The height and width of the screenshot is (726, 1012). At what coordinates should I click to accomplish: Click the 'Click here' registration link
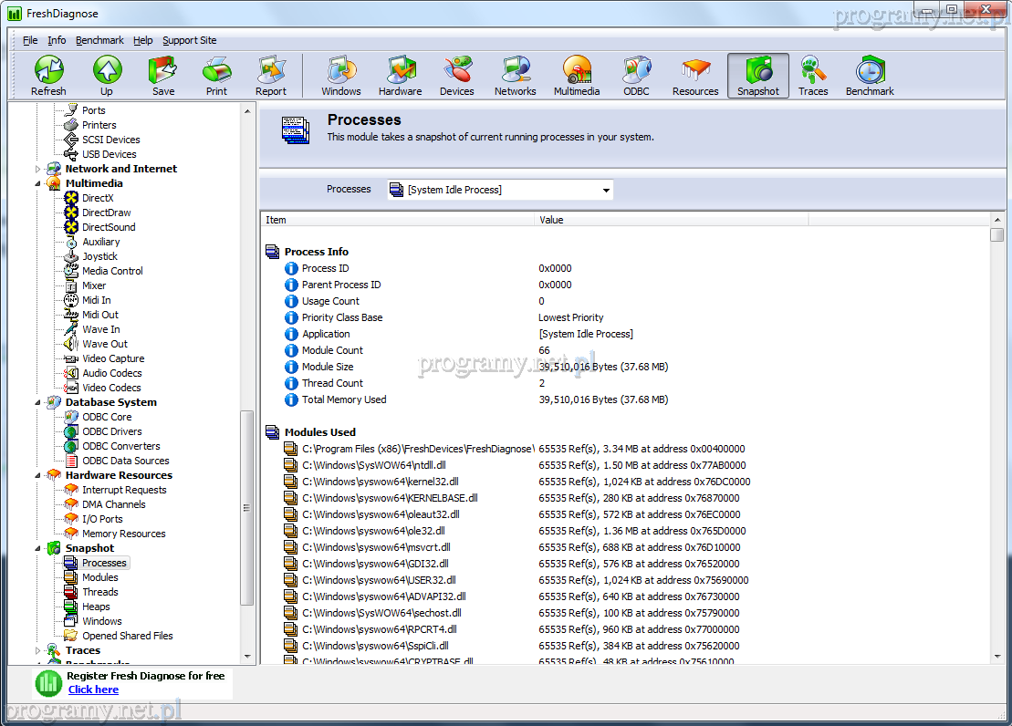[x=93, y=690]
